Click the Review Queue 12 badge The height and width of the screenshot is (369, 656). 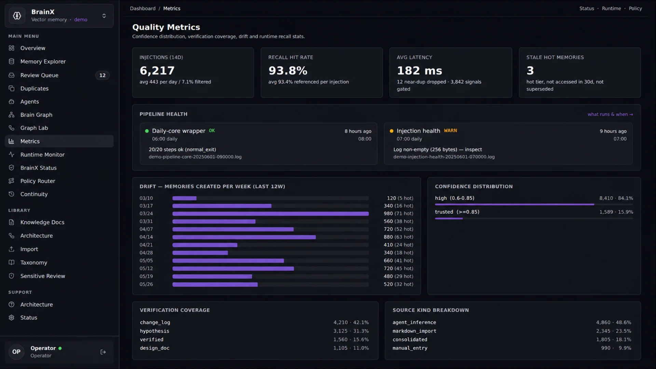pos(102,75)
